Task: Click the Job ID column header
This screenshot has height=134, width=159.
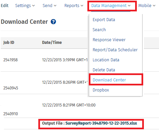Action: (9, 43)
